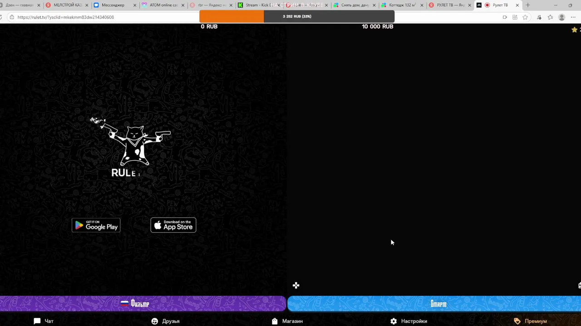Click the four-arrow move icon
Viewport: 581px width, 326px height.
[296, 285]
